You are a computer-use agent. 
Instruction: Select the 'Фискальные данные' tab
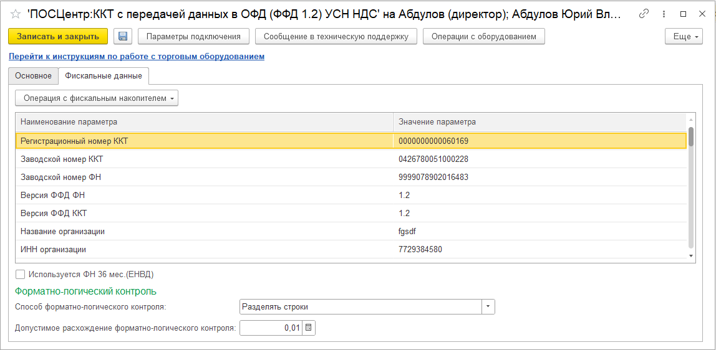point(104,76)
